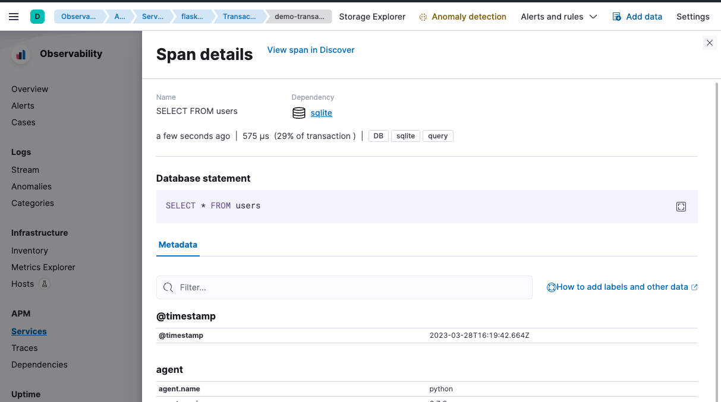721x402 pixels.
Task: Open How to add labels link
Action: tap(622, 287)
